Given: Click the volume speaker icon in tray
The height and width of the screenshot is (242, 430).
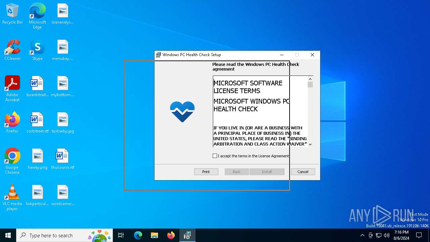Looking at the screenshot, I should tap(387, 235).
